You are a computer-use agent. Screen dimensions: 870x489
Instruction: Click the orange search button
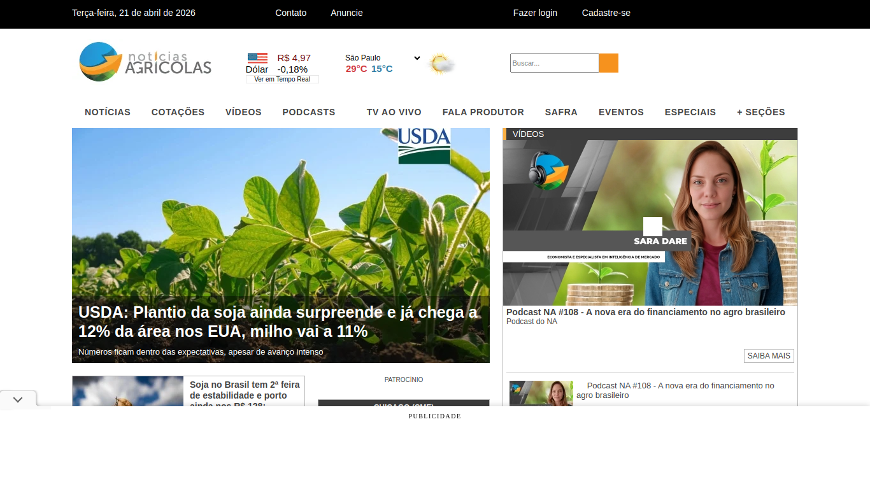(609, 63)
